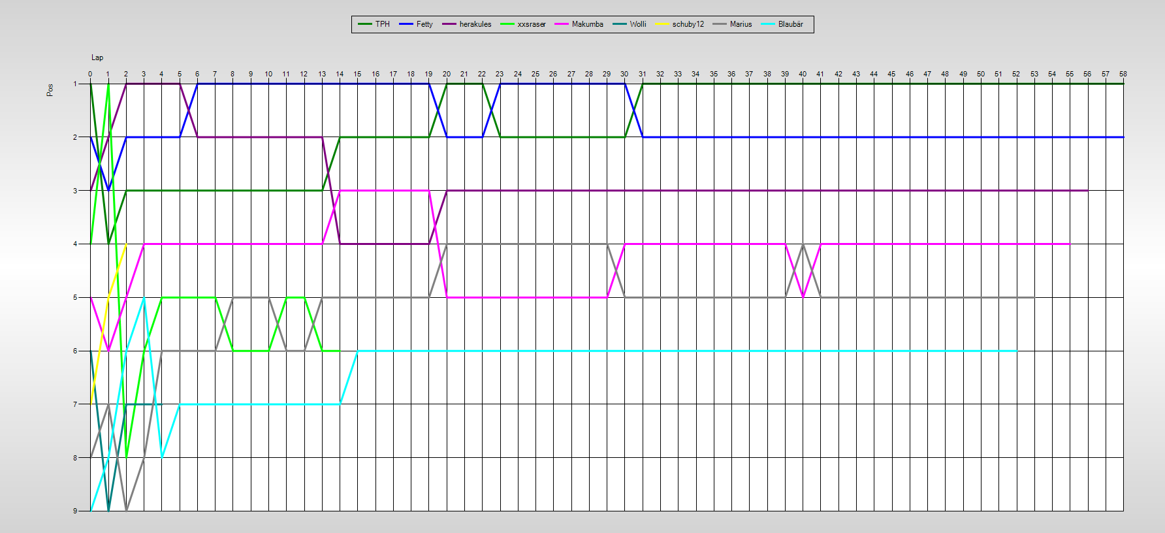Click the dark green TPH color line in legend
The width and height of the screenshot is (1165, 533).
[x=365, y=24]
